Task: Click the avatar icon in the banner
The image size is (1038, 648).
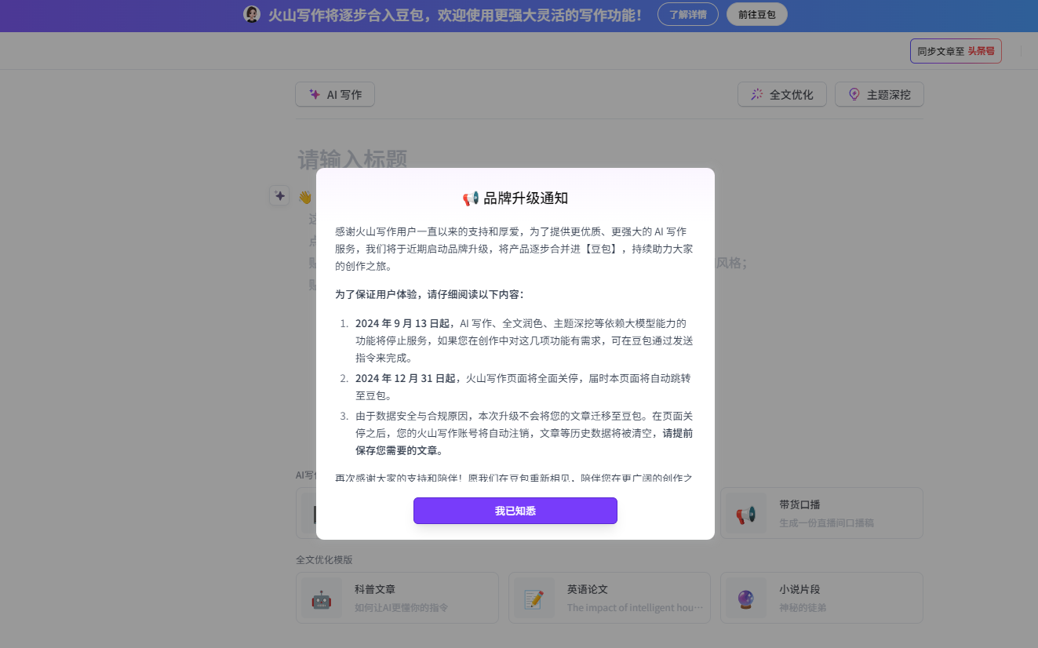Action: tap(251, 14)
